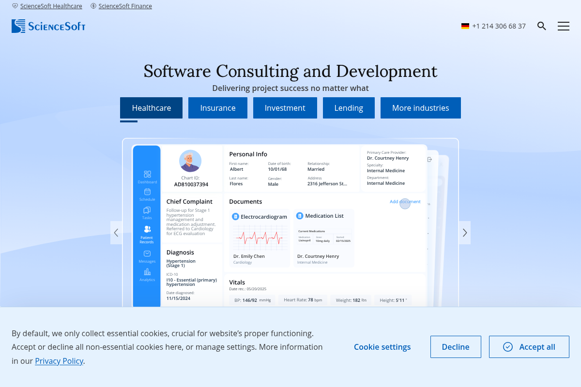Switch to the Insurance tab
Screen dimensions: 581x387
(218, 108)
